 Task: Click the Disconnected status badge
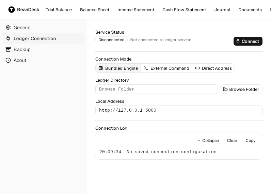pyautogui.click(x=111, y=40)
